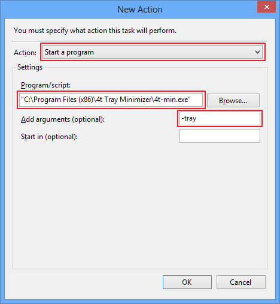Image resolution: width=280 pixels, height=304 pixels.
Task: Select the 'Start a program' text in Action box
Action: click(x=69, y=52)
